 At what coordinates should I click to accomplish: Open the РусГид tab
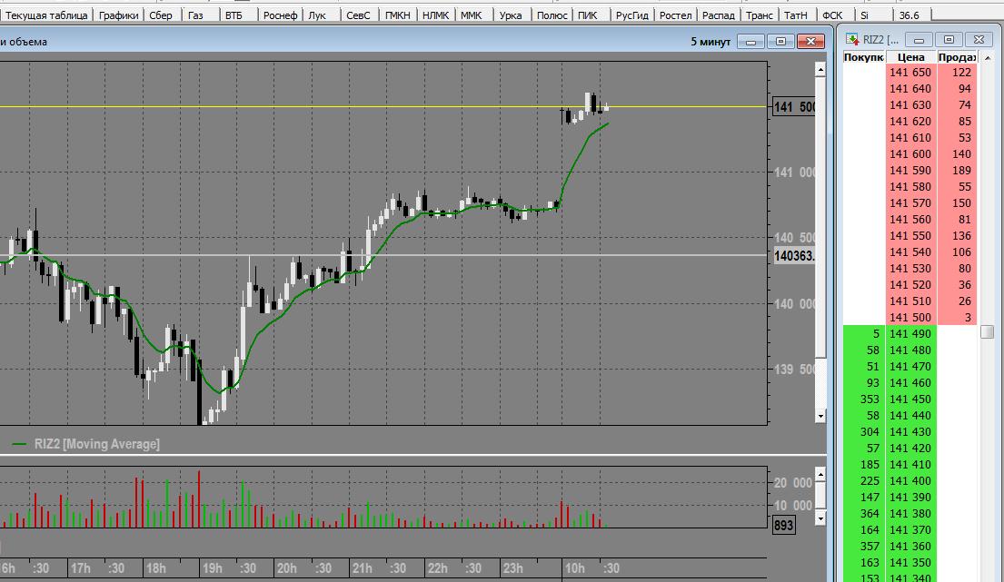tap(632, 15)
